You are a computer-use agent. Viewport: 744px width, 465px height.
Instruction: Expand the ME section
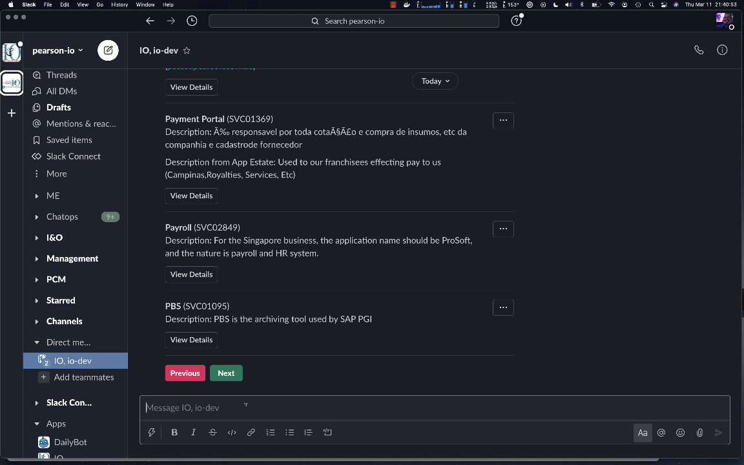tap(37, 196)
